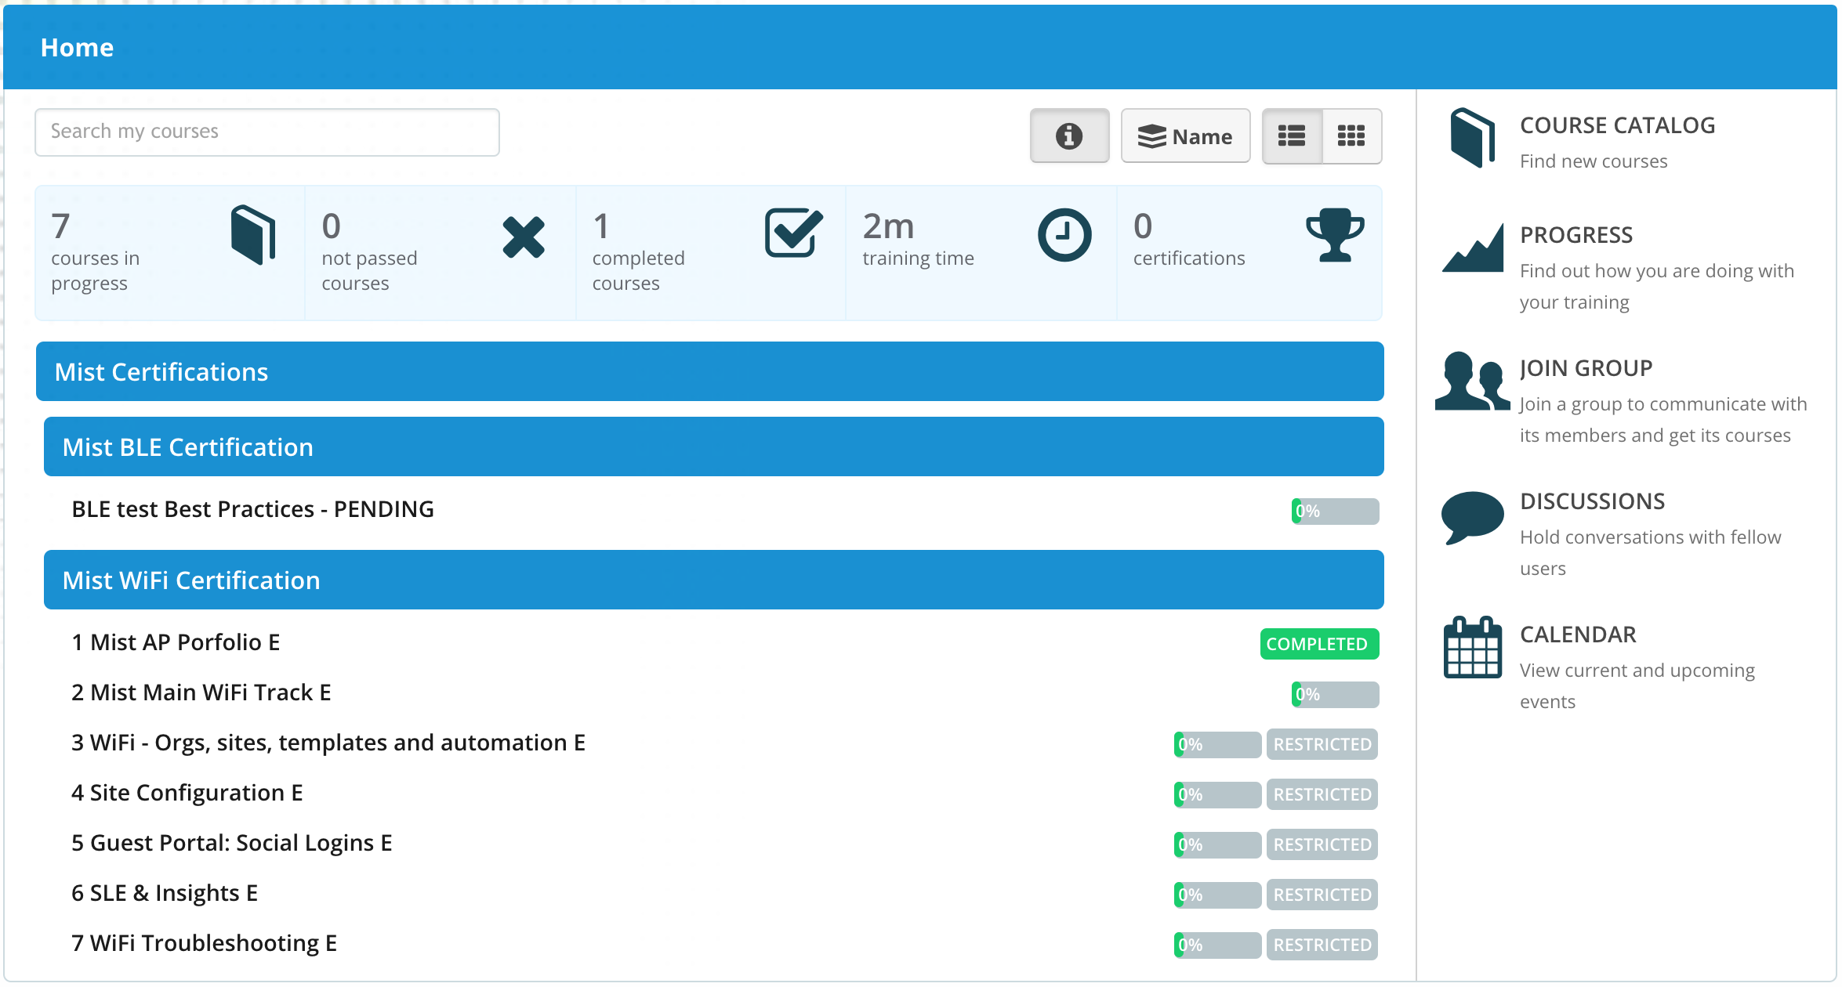Click progress bar for Mist Main WiFi Track

tap(1334, 694)
